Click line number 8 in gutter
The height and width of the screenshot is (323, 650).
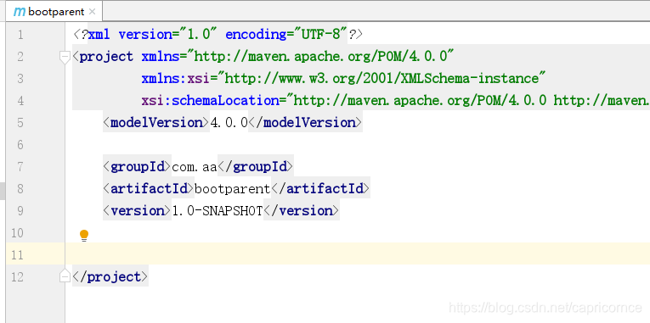coord(20,189)
